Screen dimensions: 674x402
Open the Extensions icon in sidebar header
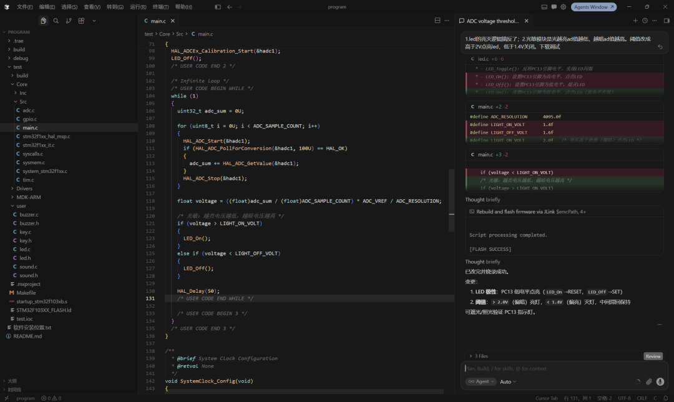81,21
